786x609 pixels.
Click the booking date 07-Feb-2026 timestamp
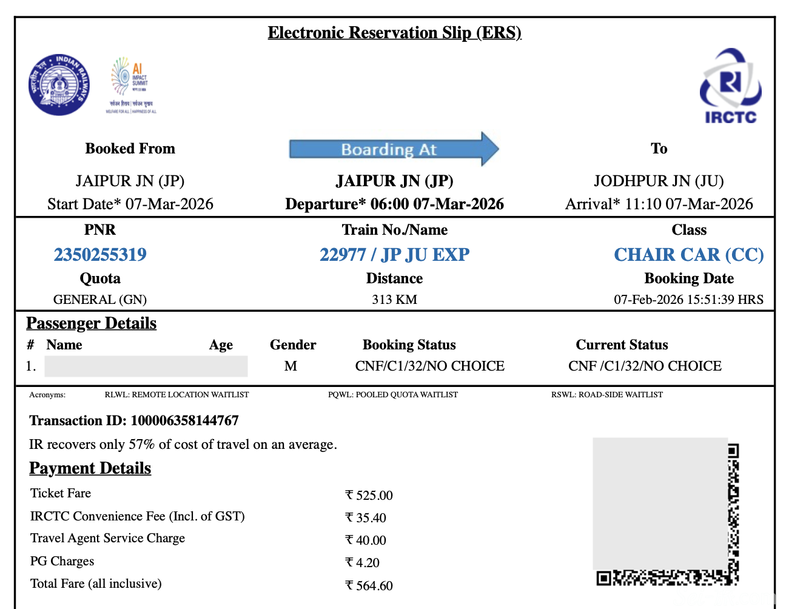[688, 300]
